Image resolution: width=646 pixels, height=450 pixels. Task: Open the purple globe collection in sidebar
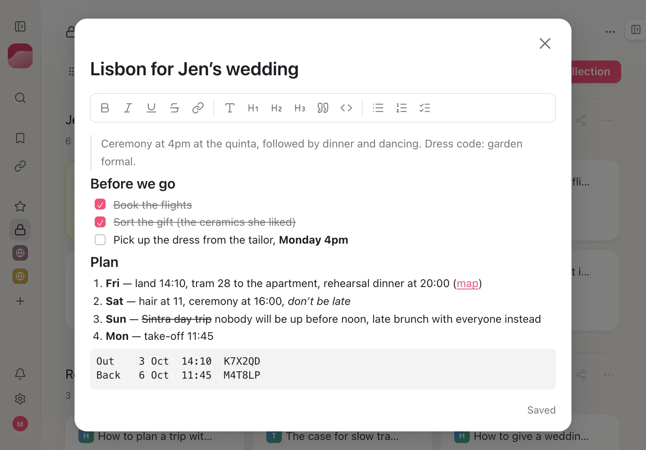click(20, 253)
